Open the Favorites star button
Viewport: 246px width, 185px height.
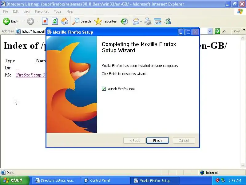105,21
